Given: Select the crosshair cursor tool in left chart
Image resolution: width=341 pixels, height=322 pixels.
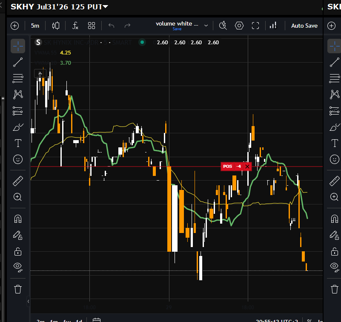Looking at the screenshot, I should click(18, 46).
